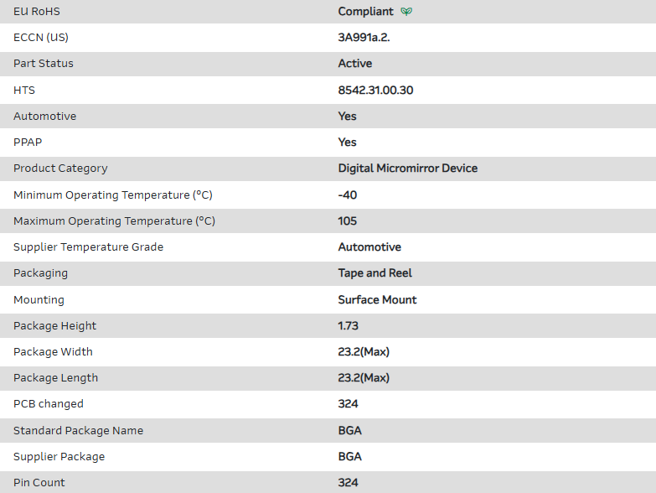Click the Minimum Operating Temperature value -40

coord(348,195)
